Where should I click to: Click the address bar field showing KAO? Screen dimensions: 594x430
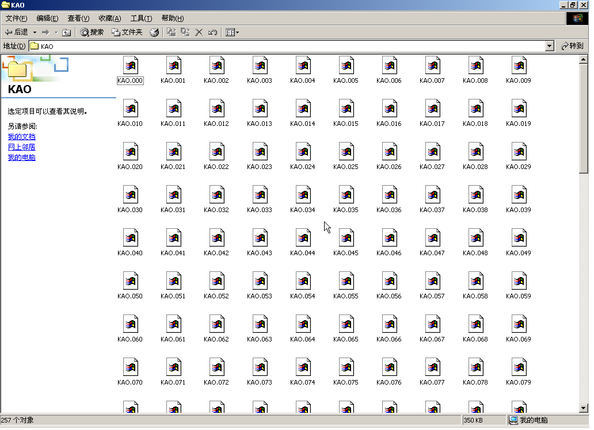coord(288,46)
